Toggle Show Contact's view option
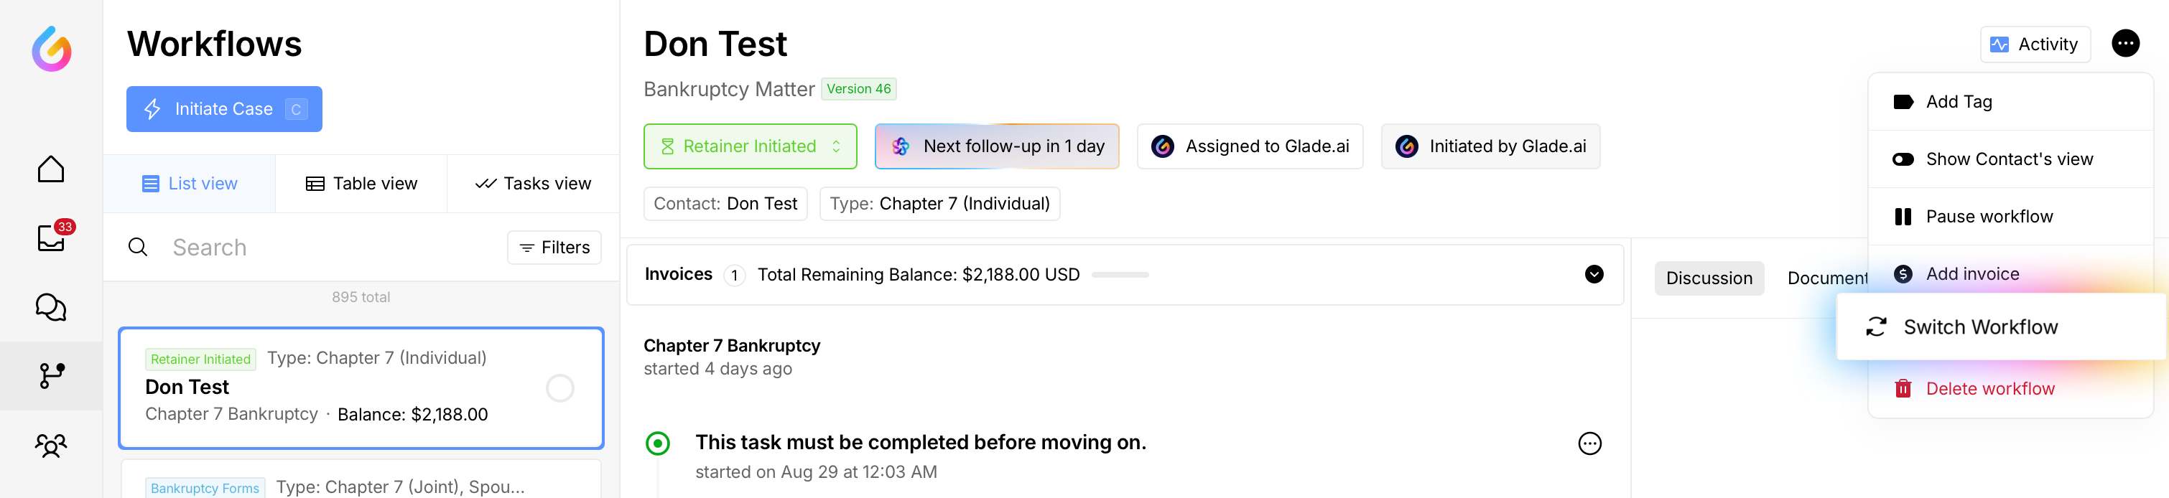 (2008, 159)
